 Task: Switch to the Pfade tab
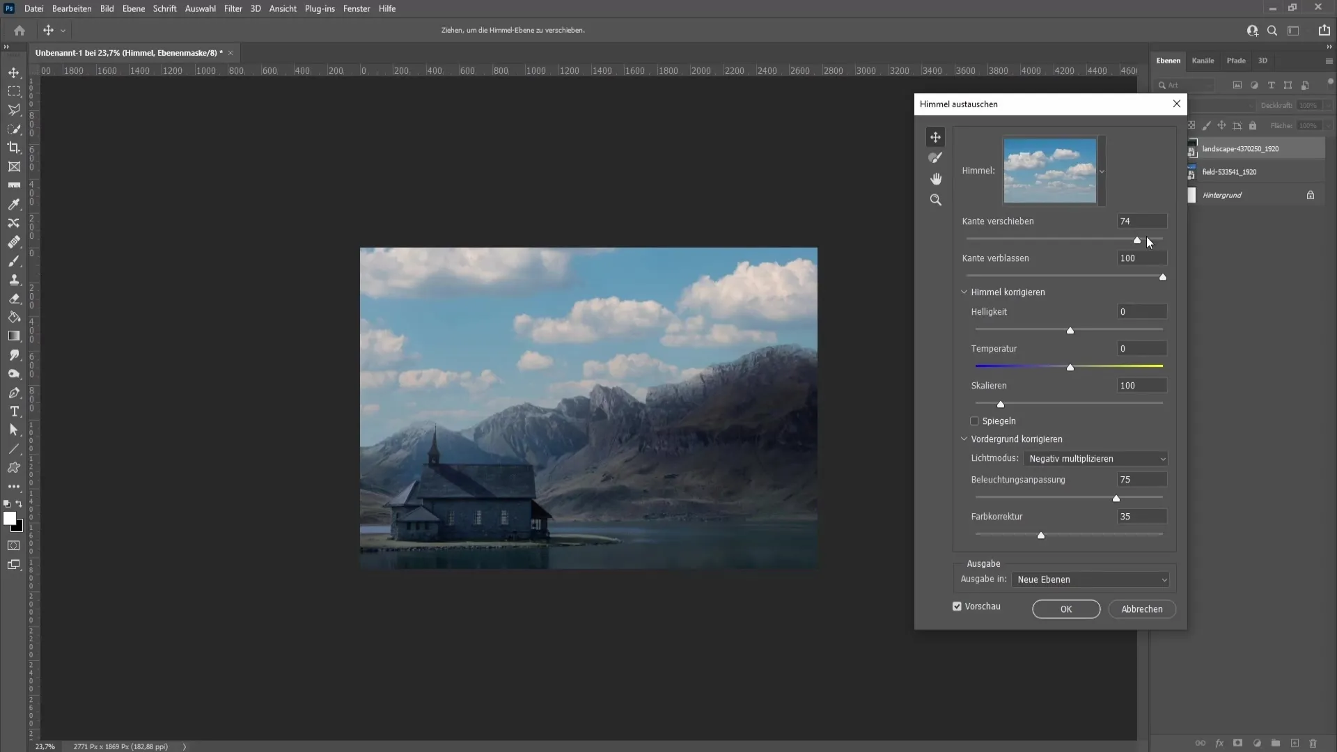click(x=1236, y=61)
